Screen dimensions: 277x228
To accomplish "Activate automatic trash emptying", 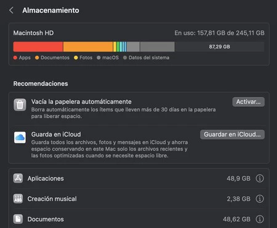I will [x=248, y=102].
